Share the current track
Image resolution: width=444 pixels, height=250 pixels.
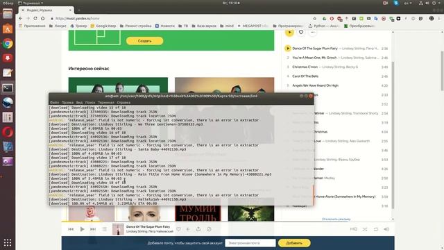point(198,229)
